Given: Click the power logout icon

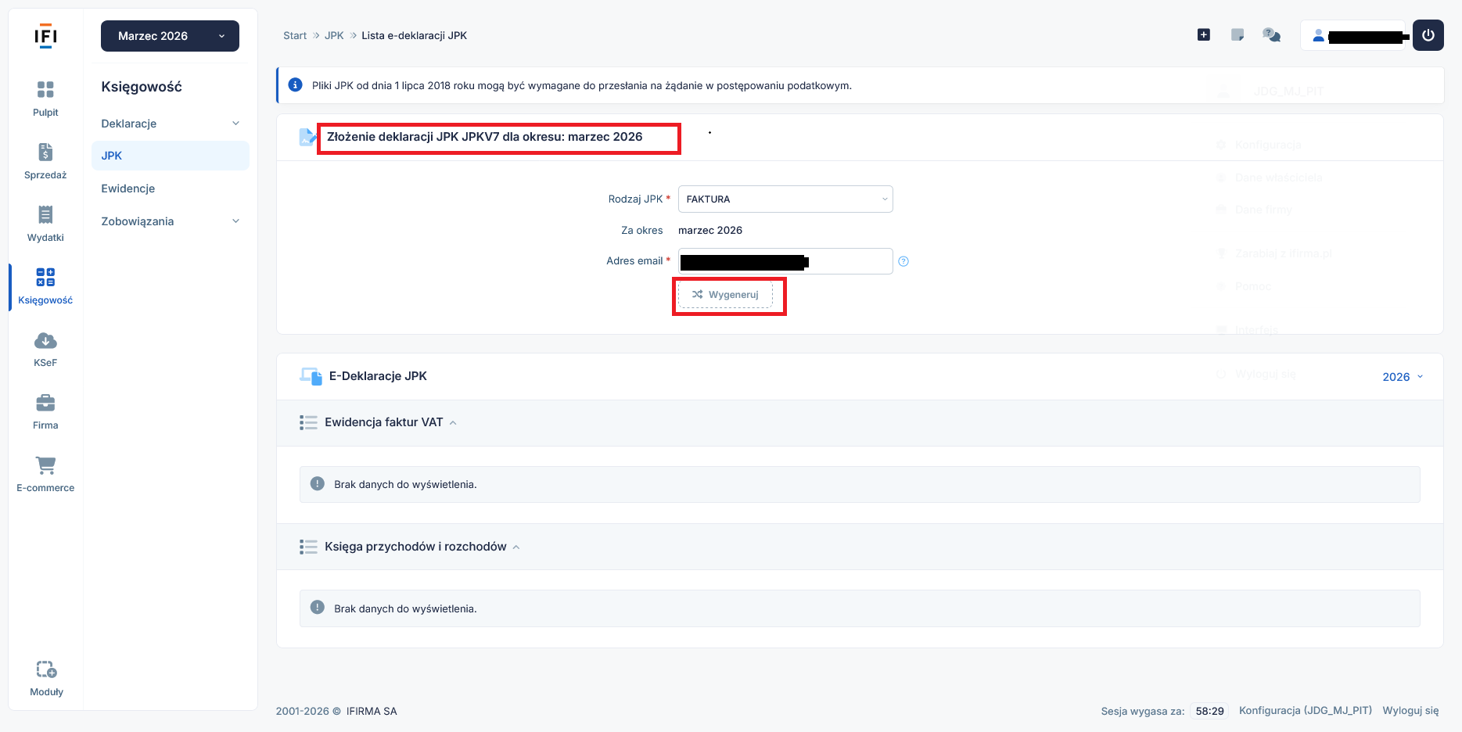Looking at the screenshot, I should coord(1428,35).
